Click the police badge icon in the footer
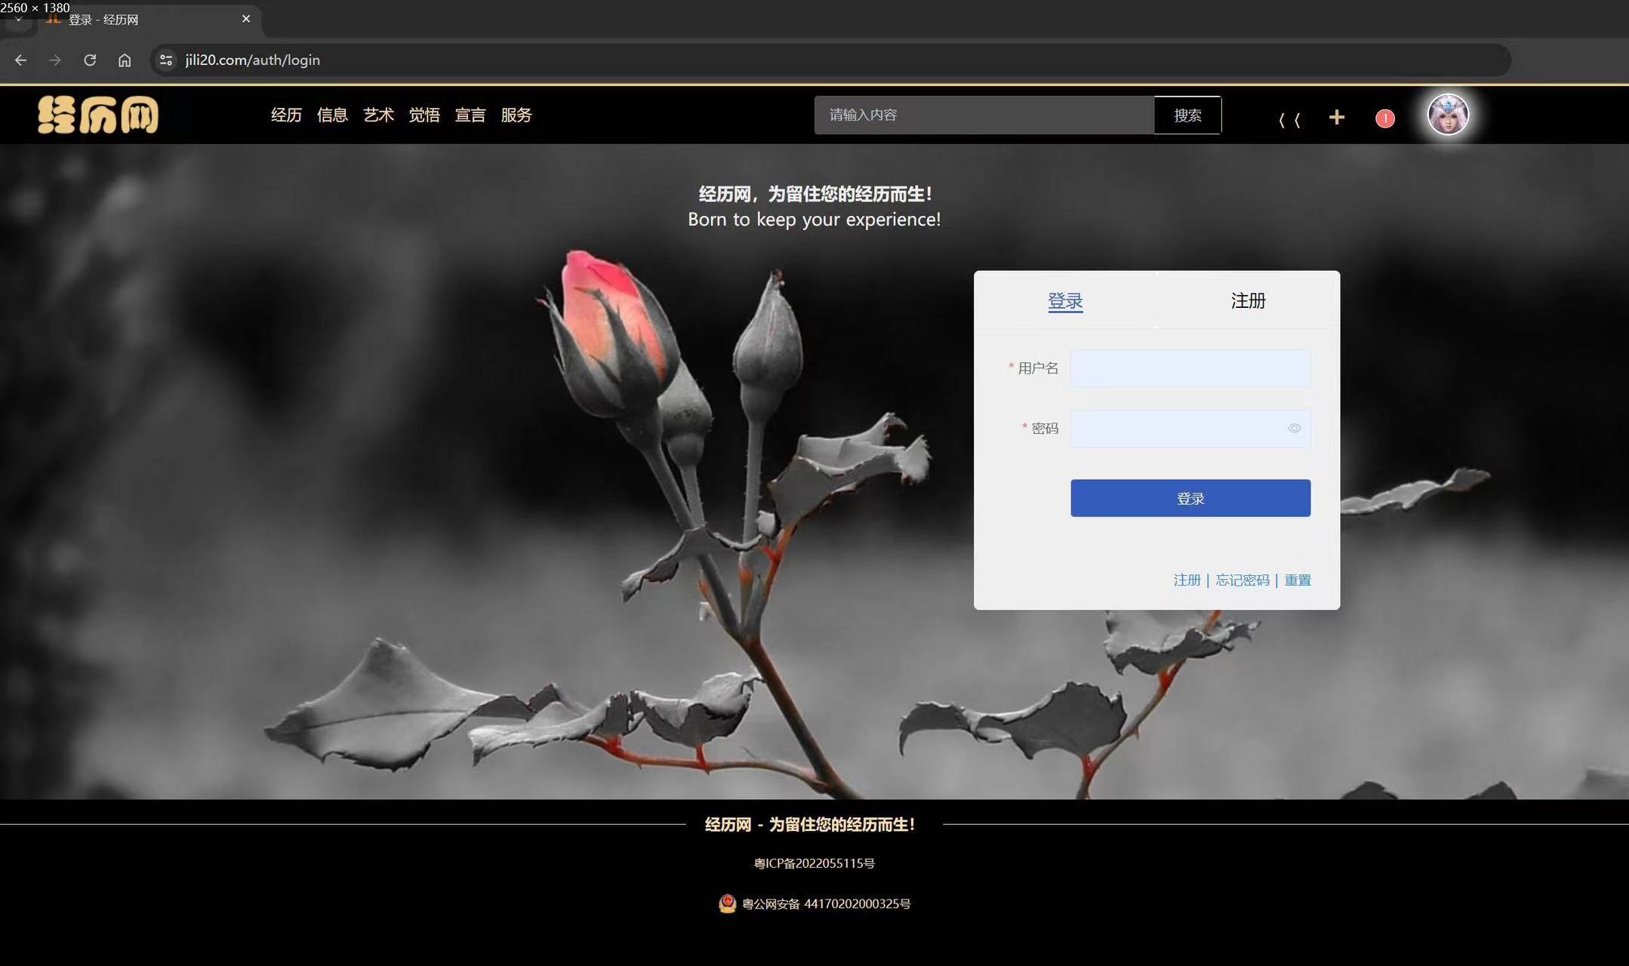The width and height of the screenshot is (1629, 966). click(727, 903)
